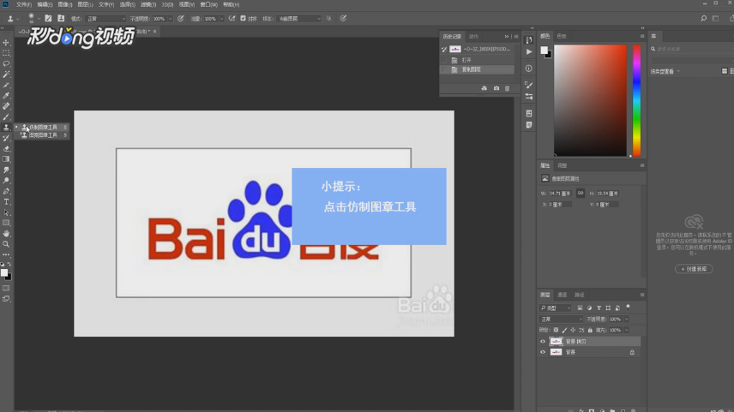Click the W width input field
The height and width of the screenshot is (412, 734).
[560, 194]
